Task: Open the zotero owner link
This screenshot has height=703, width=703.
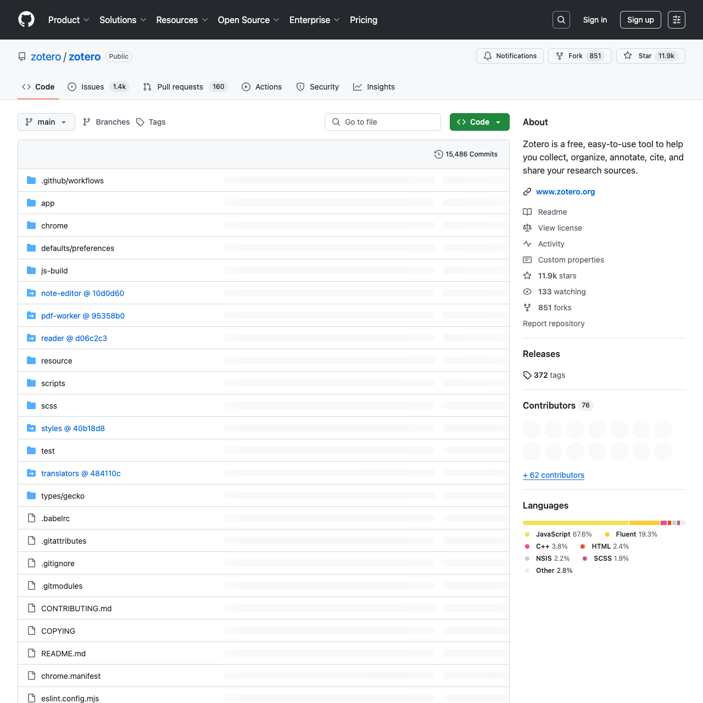Action: [46, 57]
